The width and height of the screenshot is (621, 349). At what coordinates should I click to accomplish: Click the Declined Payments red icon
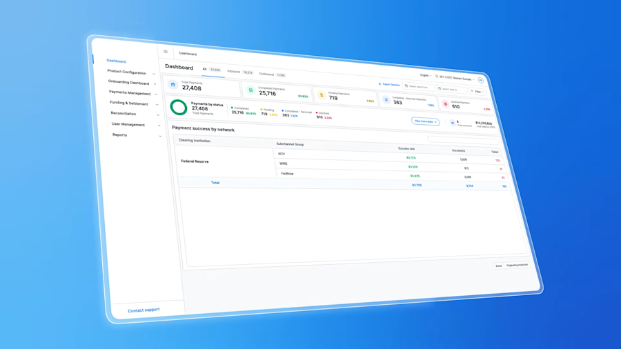(x=446, y=104)
